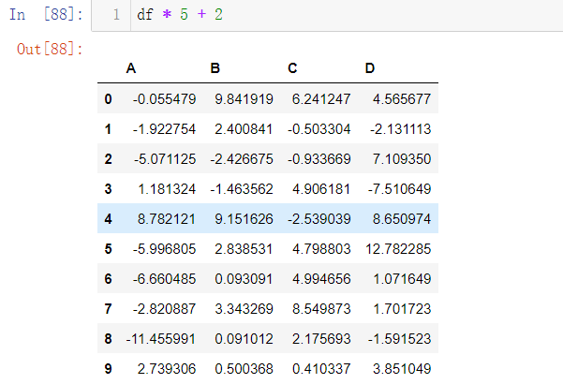Click cell value -2.539039

pos(319,219)
